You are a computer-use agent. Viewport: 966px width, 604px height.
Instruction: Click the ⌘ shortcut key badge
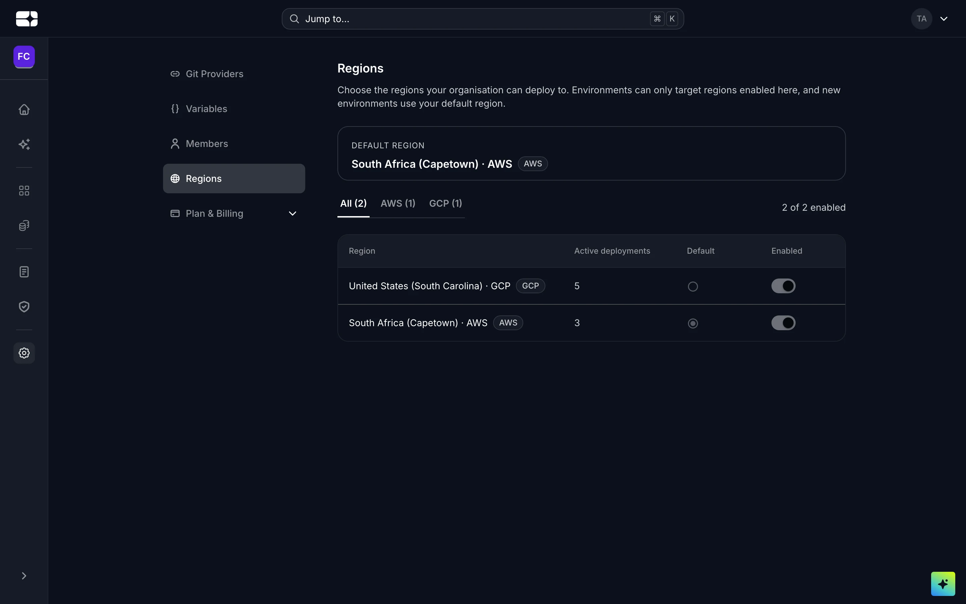click(x=657, y=19)
